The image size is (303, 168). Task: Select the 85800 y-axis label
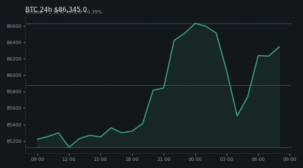(14, 92)
